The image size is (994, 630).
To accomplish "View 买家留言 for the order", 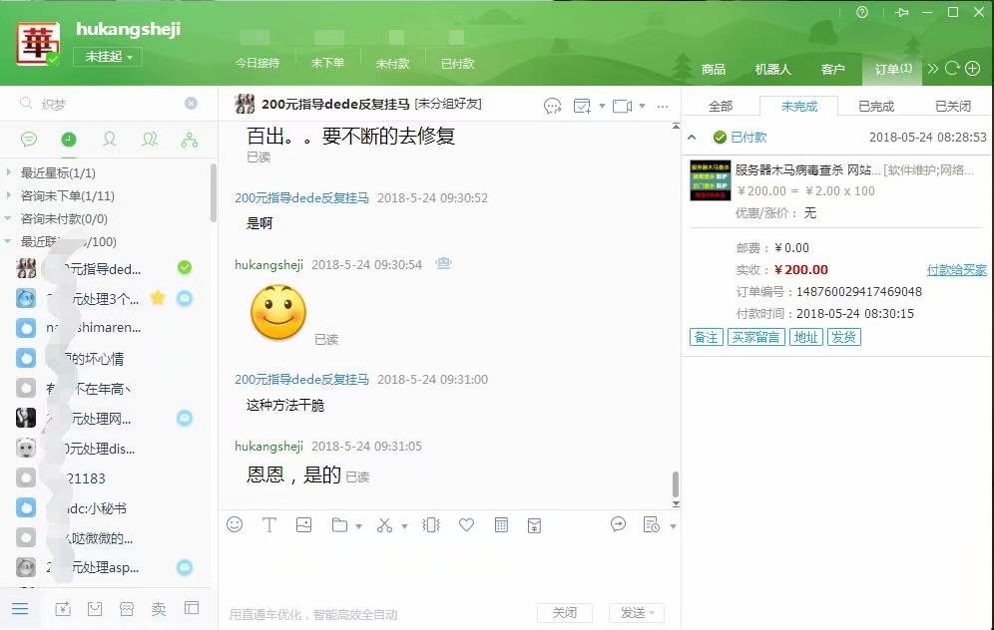I will 755,337.
